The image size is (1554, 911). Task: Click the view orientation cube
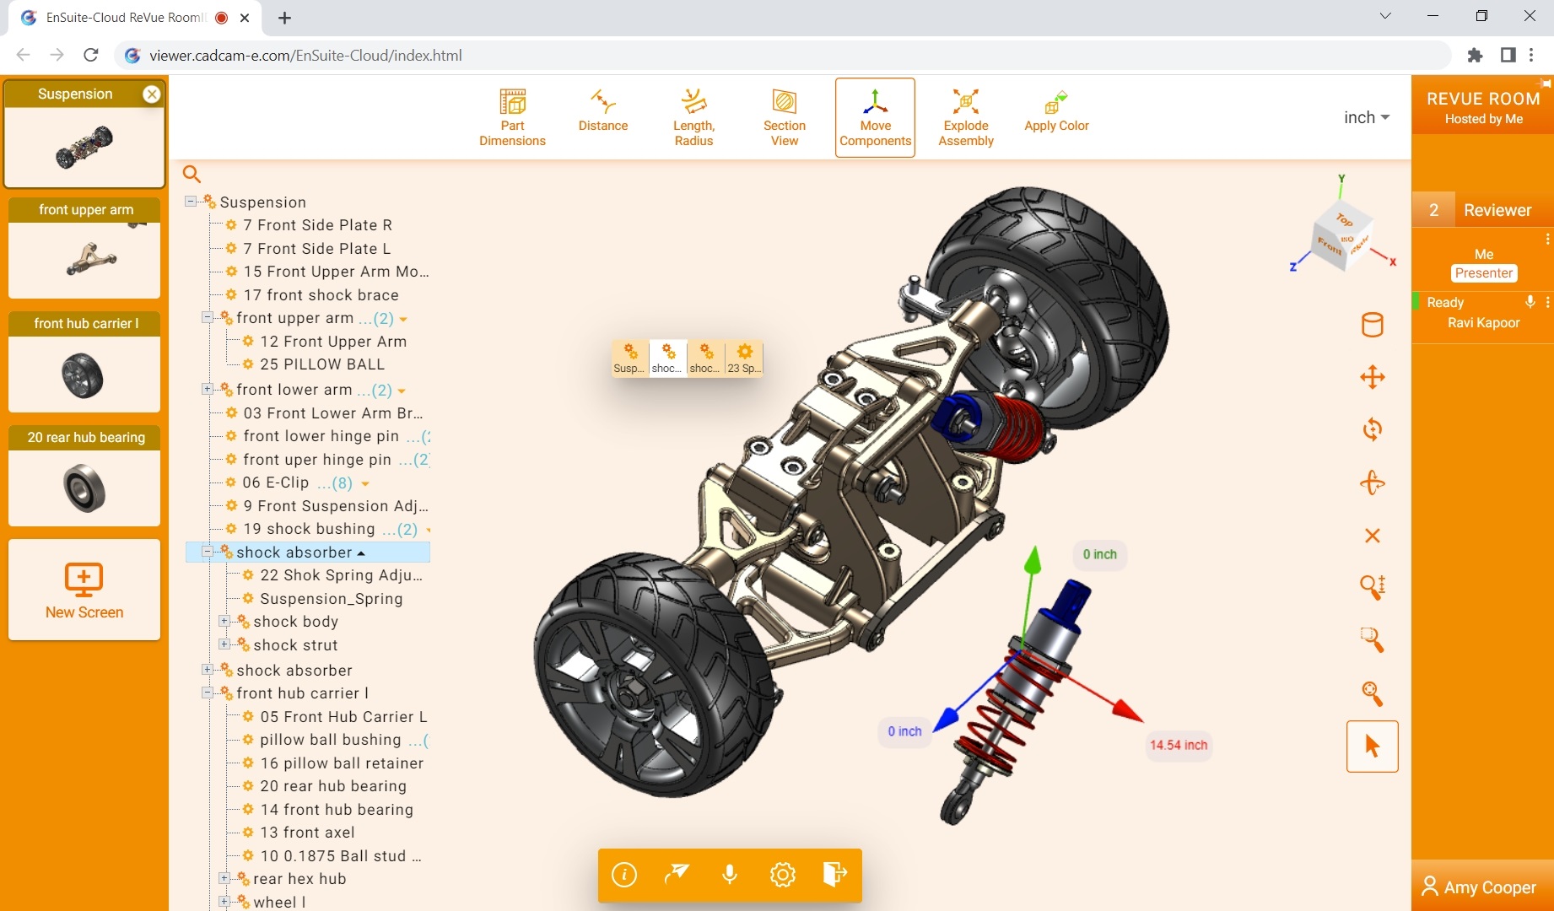[x=1342, y=235]
